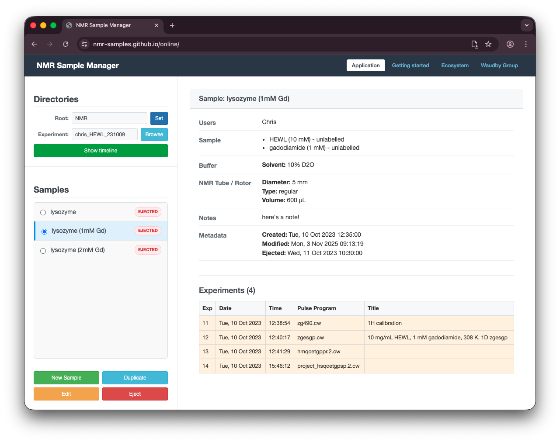The width and height of the screenshot is (560, 442).
Task: Reload the page with the refresh icon
Action: [x=66, y=44]
